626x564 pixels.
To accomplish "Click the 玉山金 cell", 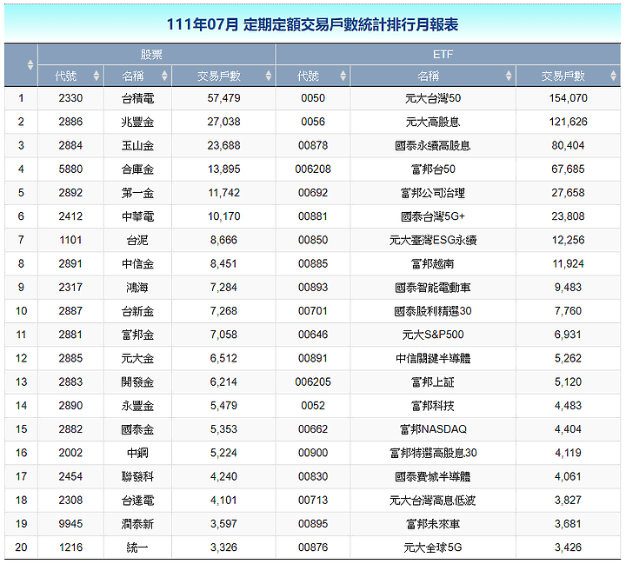I will click(x=137, y=145).
